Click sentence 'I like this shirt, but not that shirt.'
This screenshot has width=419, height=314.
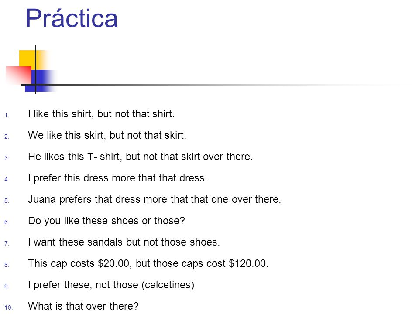pyautogui.click(x=101, y=114)
